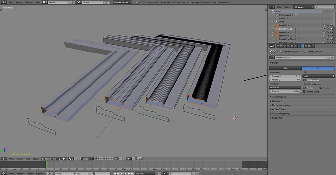Open the Texture properties tab icon
The width and height of the screenshot is (336, 175).
click(x=309, y=46)
